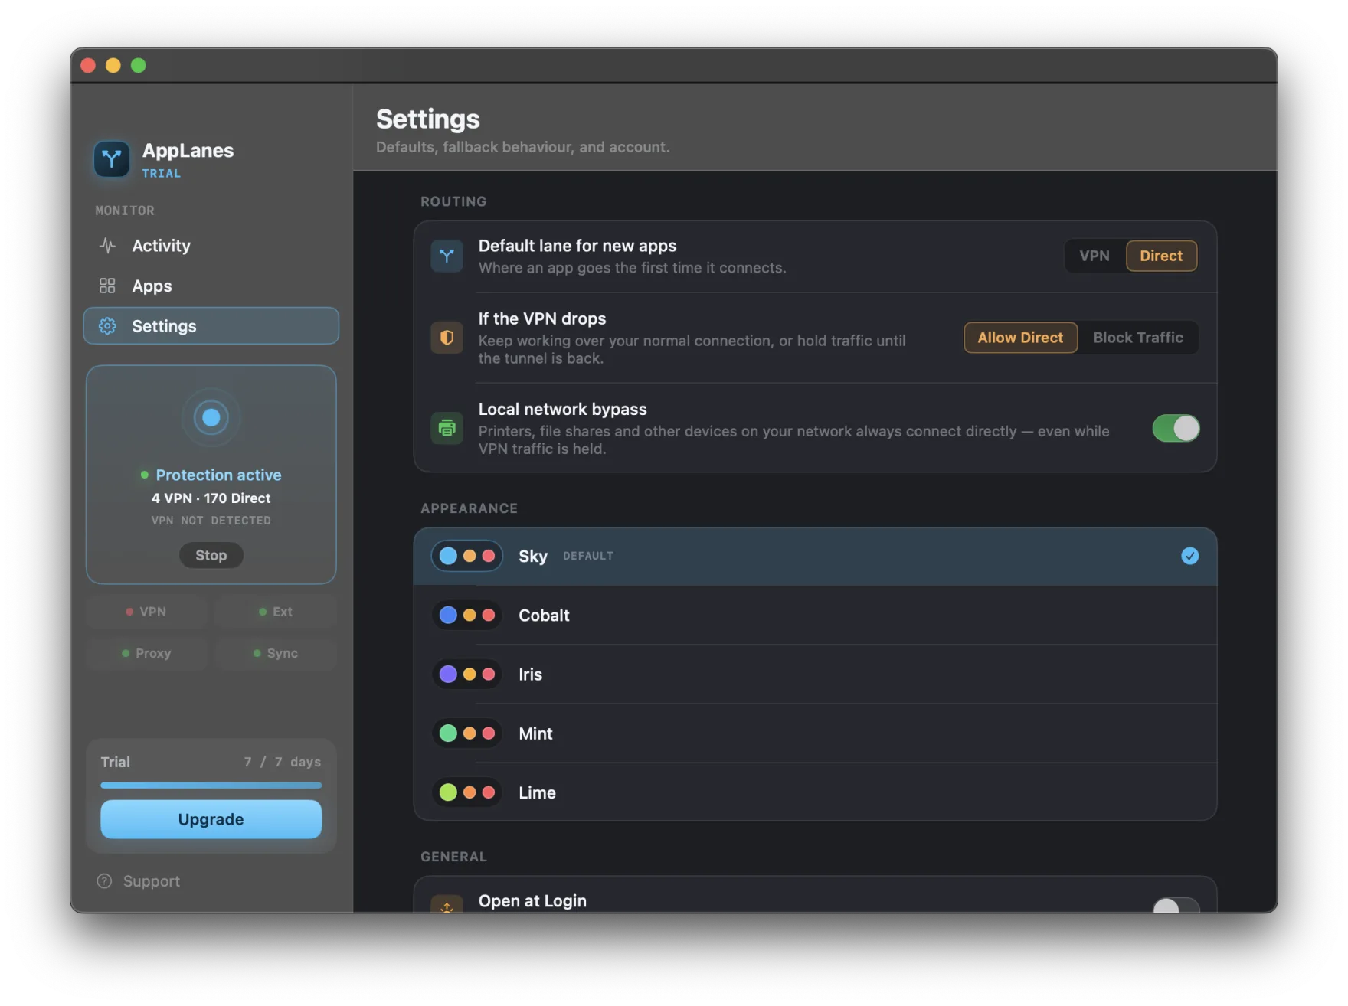Select the Mint theme swatch
The width and height of the screenshot is (1348, 1006).
(467, 733)
